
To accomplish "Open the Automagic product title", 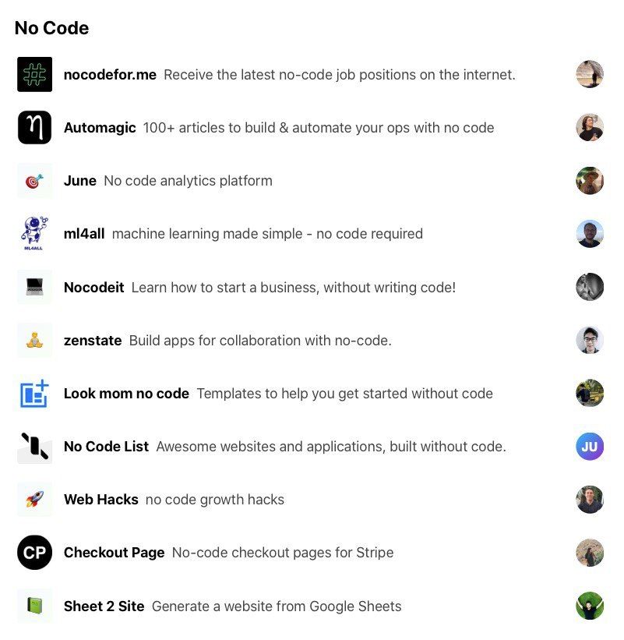I will (x=100, y=128).
